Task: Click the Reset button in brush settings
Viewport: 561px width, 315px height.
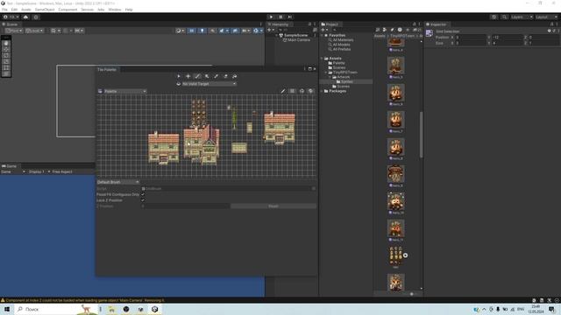Action: tap(273, 206)
